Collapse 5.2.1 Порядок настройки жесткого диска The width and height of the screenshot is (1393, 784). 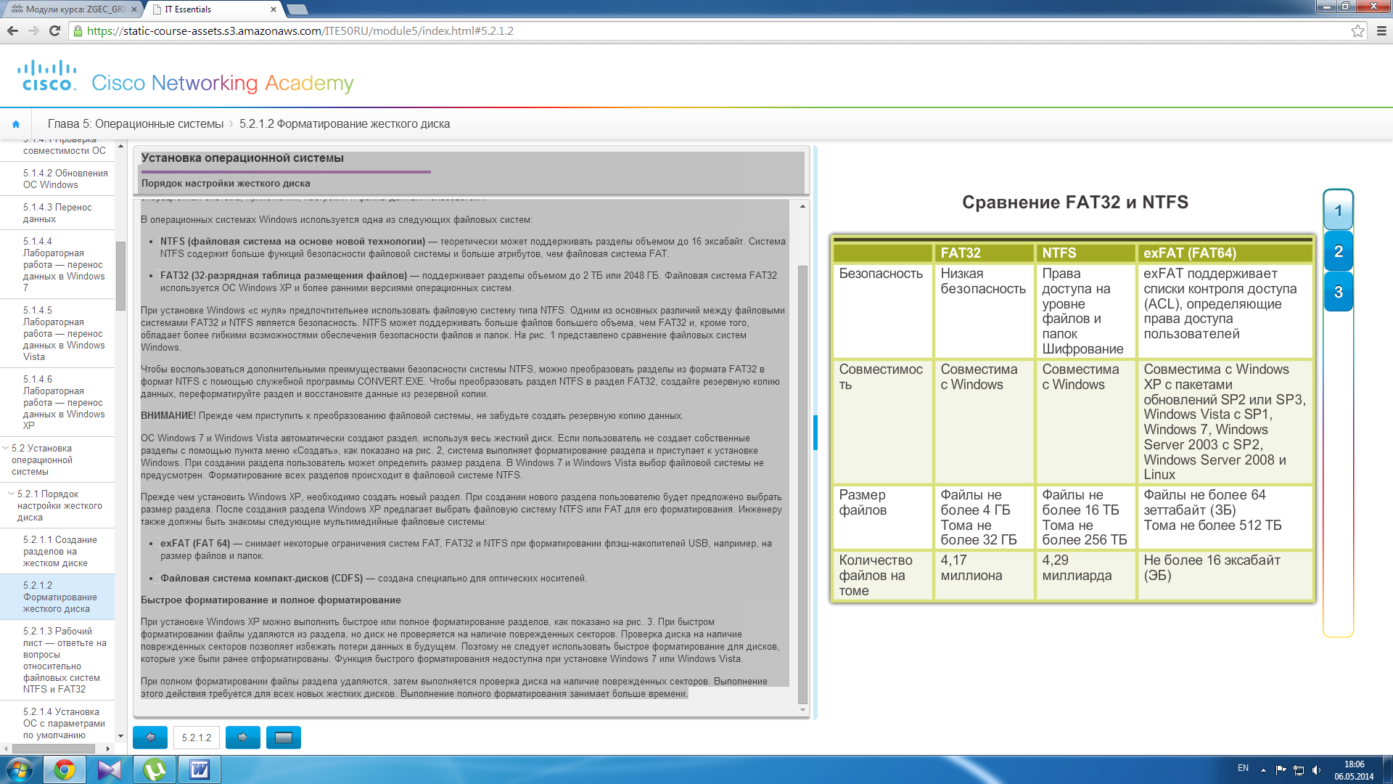(x=11, y=494)
